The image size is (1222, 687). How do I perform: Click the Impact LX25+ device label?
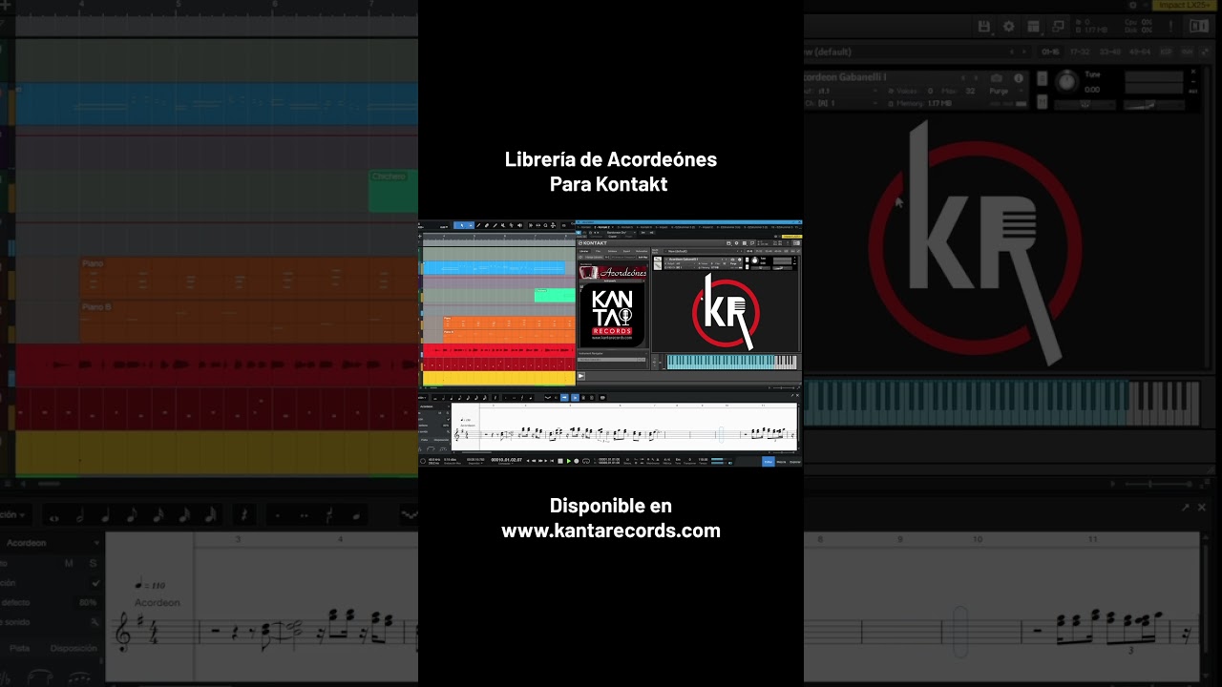pos(1187,5)
